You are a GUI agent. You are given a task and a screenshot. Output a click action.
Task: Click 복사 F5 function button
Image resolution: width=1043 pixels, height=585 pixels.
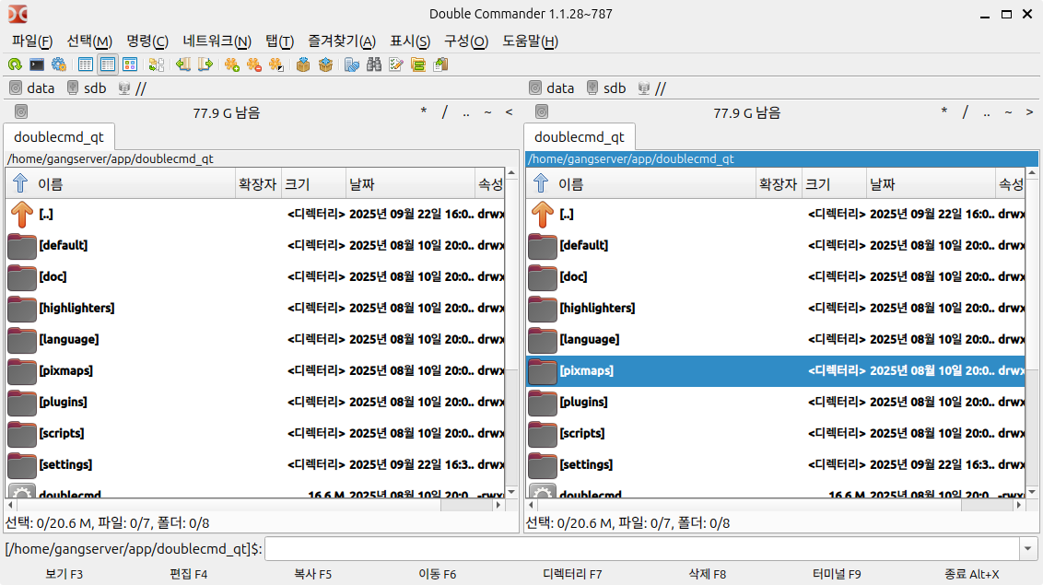click(x=312, y=574)
